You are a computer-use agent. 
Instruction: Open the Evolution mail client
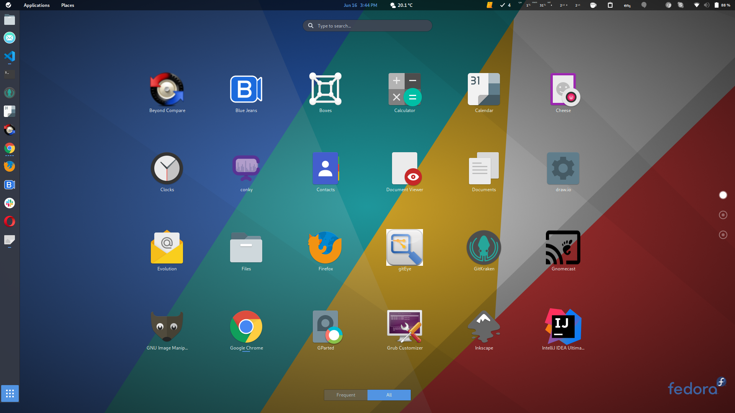pyautogui.click(x=167, y=247)
